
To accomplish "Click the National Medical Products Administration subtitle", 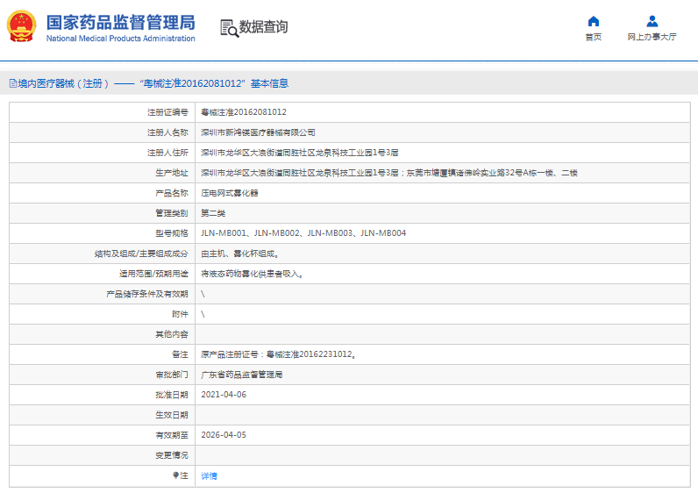I will click(x=120, y=39).
